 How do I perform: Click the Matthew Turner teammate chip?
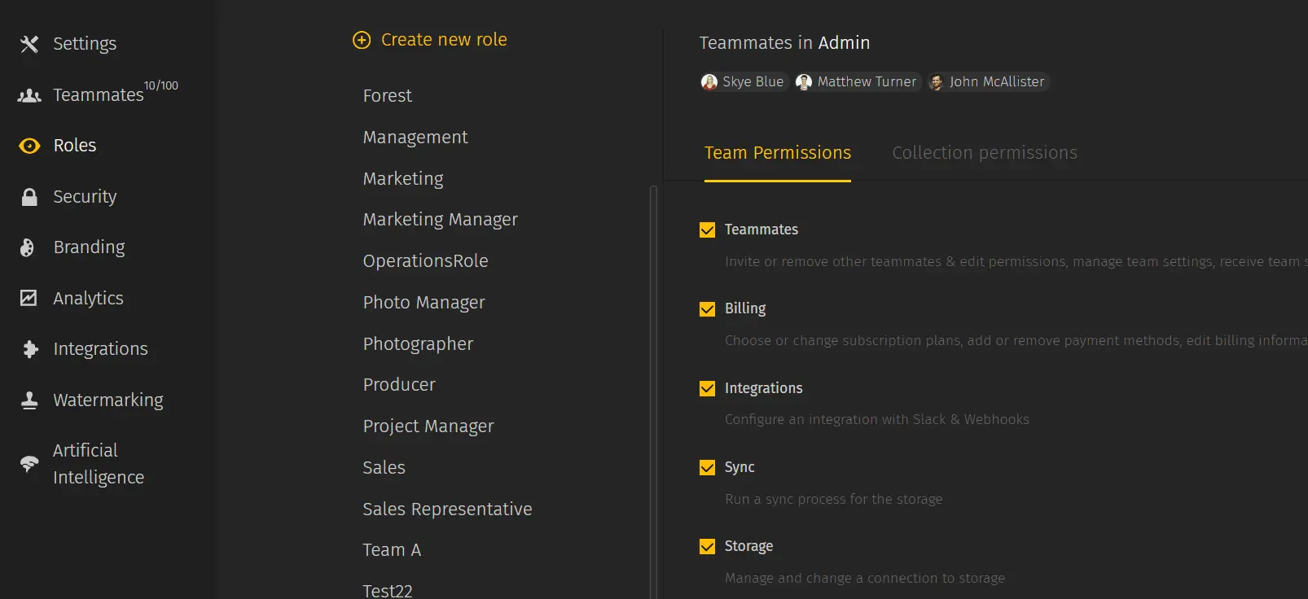point(858,82)
